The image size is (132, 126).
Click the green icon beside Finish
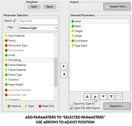tap(6, 55)
